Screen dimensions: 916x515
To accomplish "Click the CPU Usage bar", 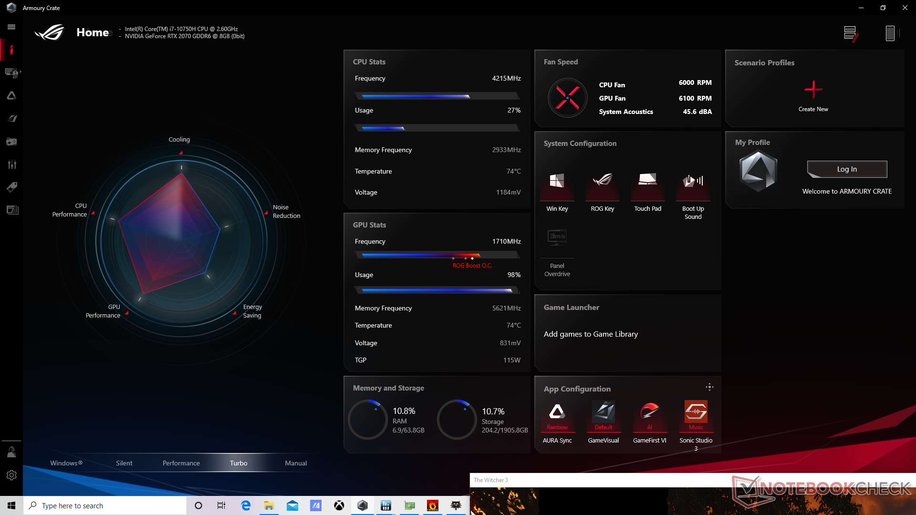I will pos(437,128).
